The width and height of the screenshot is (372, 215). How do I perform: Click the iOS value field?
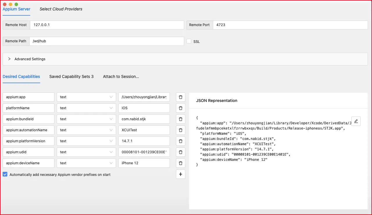(144, 108)
